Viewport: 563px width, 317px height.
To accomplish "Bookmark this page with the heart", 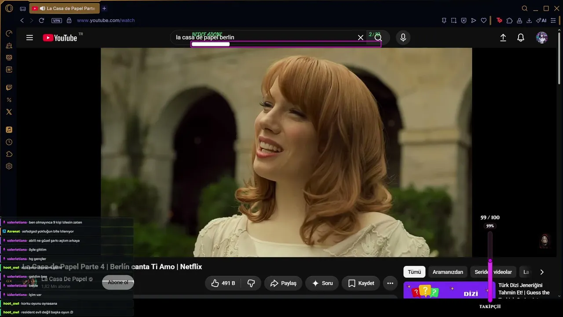I will pos(484,20).
